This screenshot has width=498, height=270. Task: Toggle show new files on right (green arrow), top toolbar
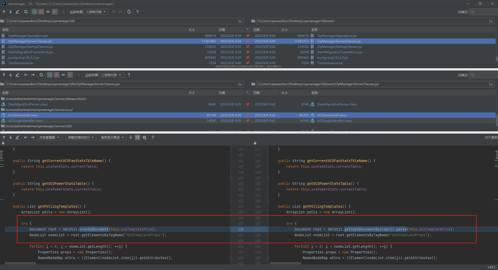click(55, 12)
